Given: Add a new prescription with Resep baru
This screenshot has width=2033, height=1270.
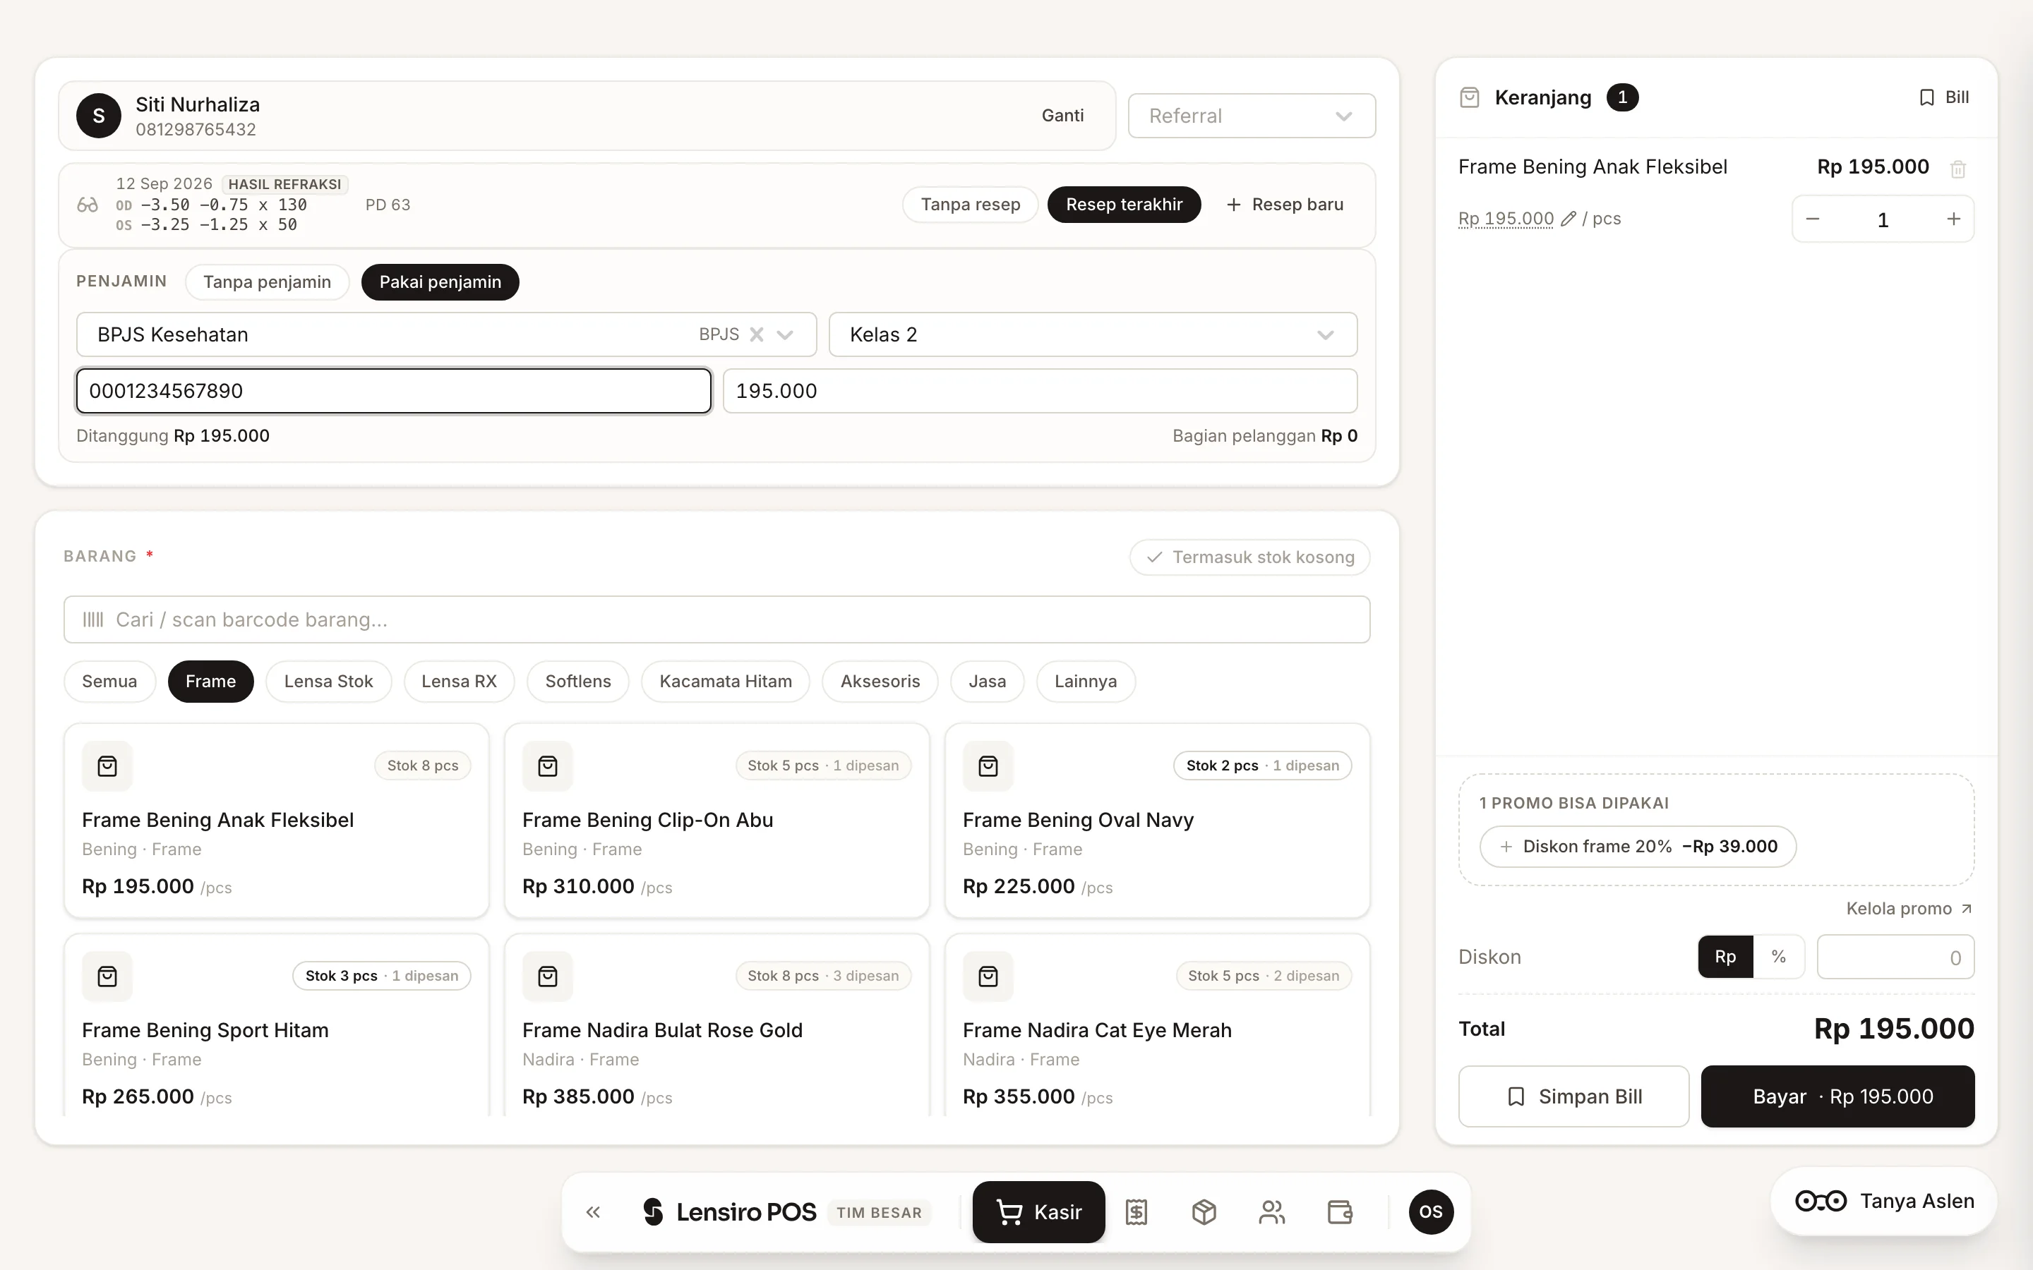Looking at the screenshot, I should [1285, 205].
